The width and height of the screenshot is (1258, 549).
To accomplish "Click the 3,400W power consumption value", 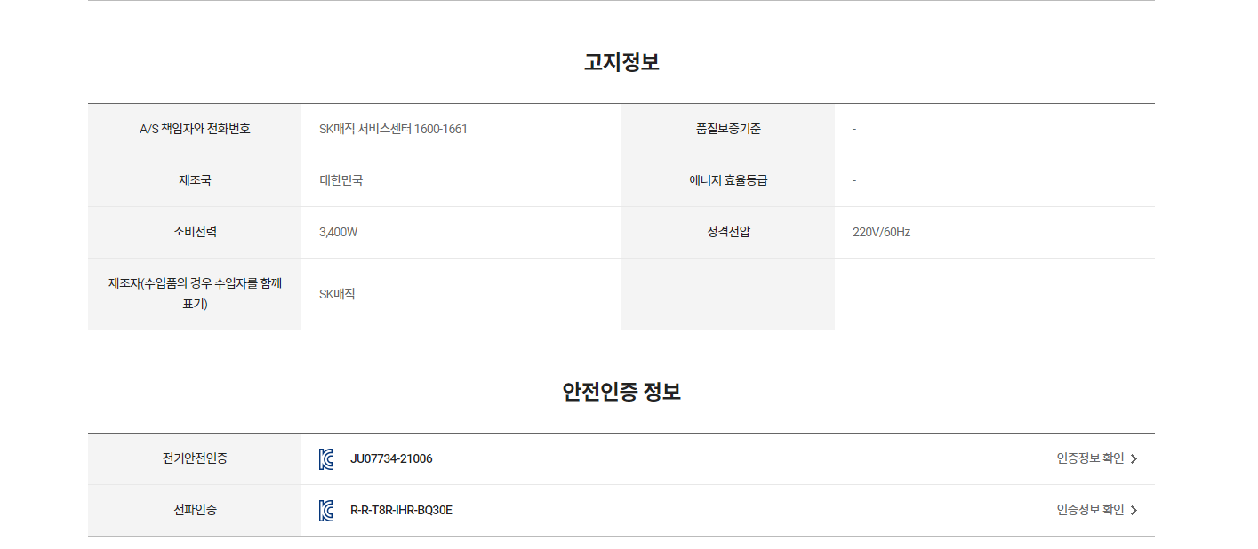I will (x=338, y=233).
